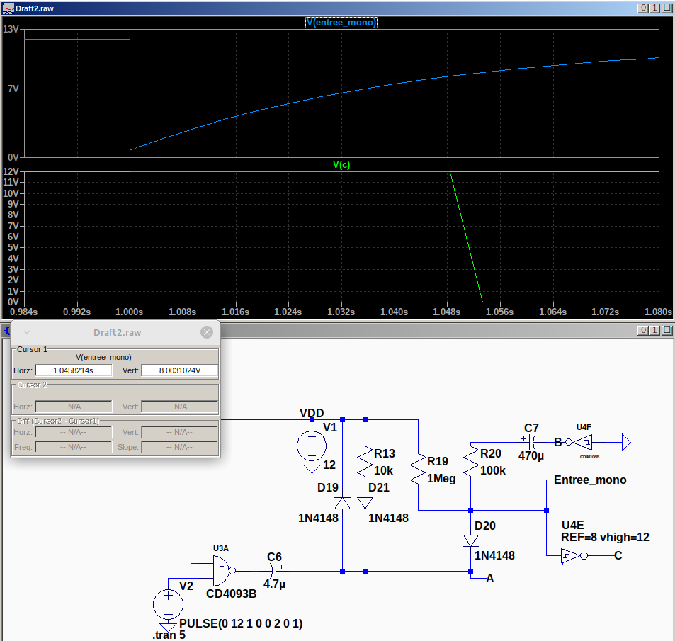The height and width of the screenshot is (641, 675).
Task: Select the V1 voltage source symbol
Action: (x=312, y=446)
